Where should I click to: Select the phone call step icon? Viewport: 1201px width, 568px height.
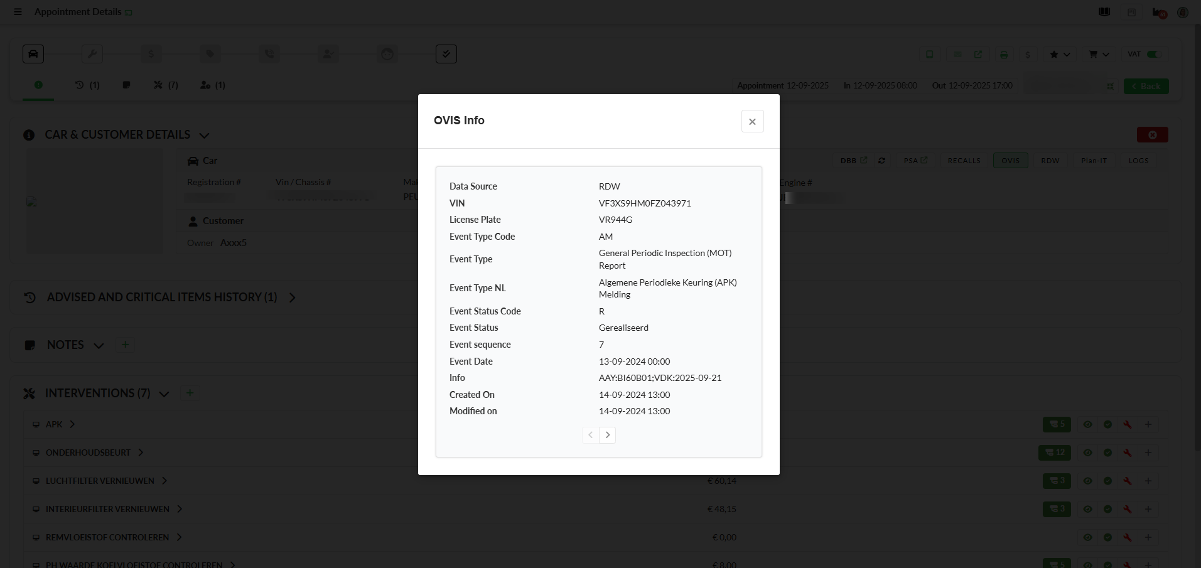point(269,54)
